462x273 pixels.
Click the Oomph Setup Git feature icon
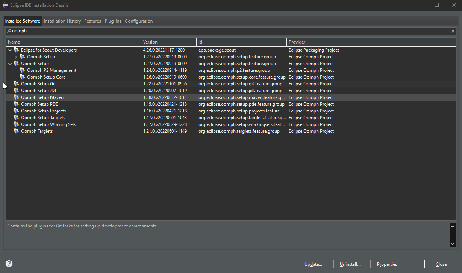coord(16,84)
